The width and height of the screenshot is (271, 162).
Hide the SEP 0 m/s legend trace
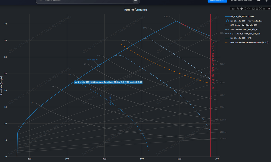tap(241, 25)
